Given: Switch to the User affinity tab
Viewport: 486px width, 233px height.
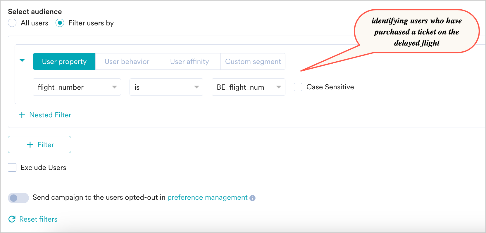Looking at the screenshot, I should pos(189,62).
